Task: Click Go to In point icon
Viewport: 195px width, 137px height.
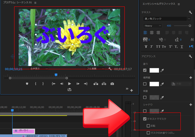Action: (x=54, y=84)
